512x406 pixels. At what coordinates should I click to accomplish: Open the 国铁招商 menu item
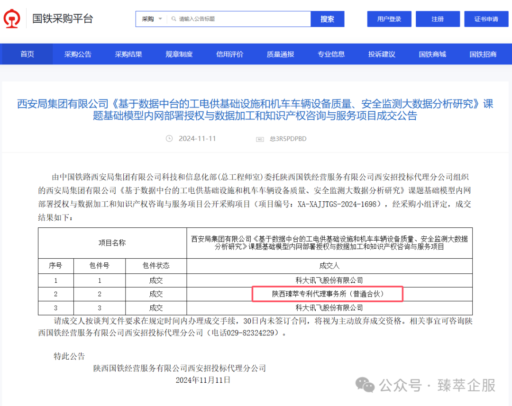point(483,54)
